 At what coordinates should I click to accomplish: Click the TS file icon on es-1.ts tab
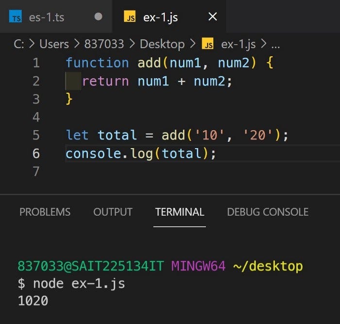17,17
